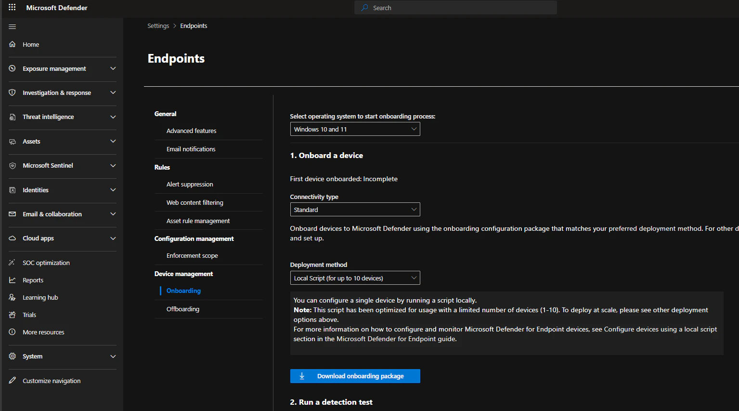Click the Email & collaboration envelope icon
Screen dimensions: 739x411
tap(13, 214)
